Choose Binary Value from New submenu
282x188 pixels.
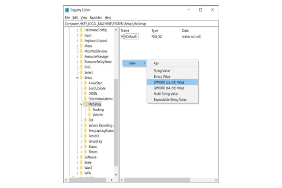click(172, 76)
